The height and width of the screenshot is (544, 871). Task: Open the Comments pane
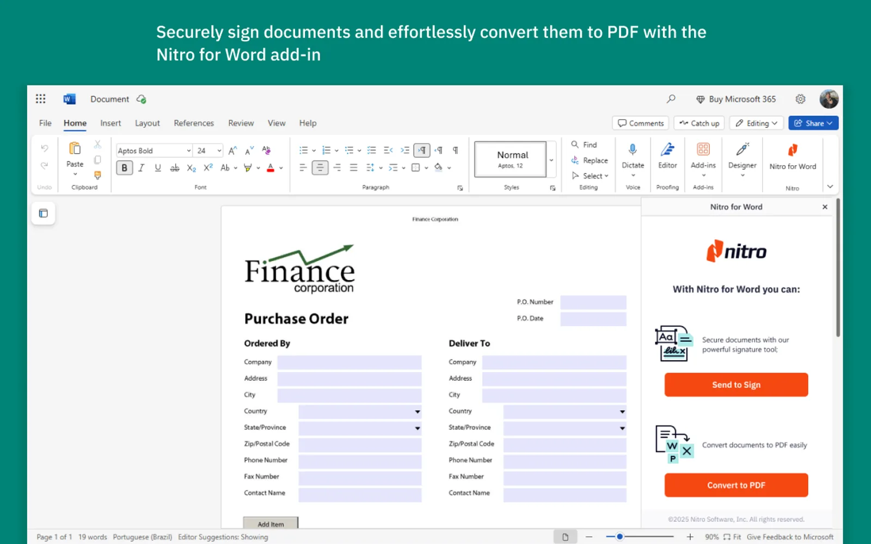(x=641, y=123)
